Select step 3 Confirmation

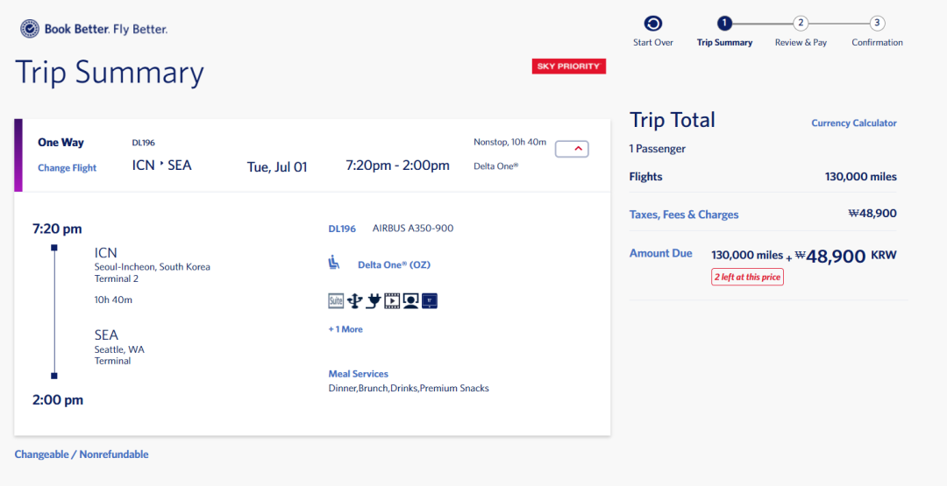click(x=877, y=24)
